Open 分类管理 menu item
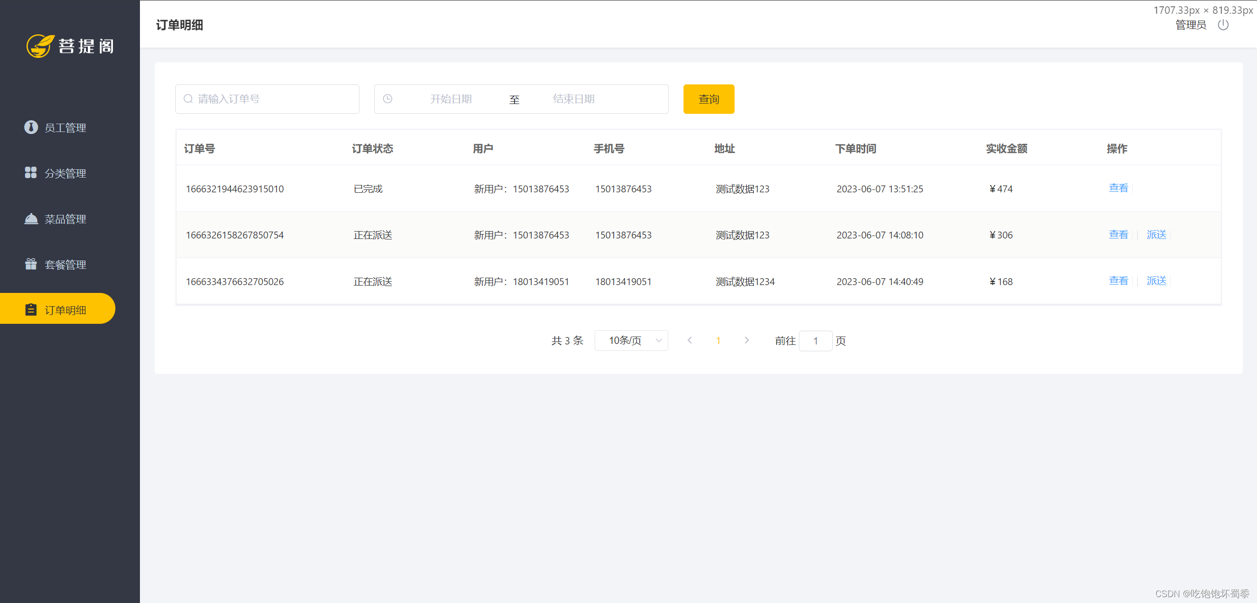 point(65,173)
